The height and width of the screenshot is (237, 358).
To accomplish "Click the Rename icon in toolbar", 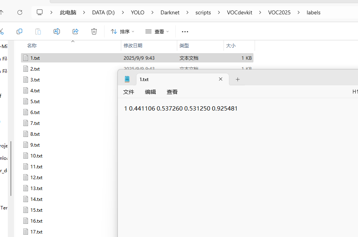I will pos(57,31).
